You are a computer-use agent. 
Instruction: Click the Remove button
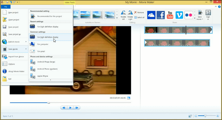[x=139, y=13]
